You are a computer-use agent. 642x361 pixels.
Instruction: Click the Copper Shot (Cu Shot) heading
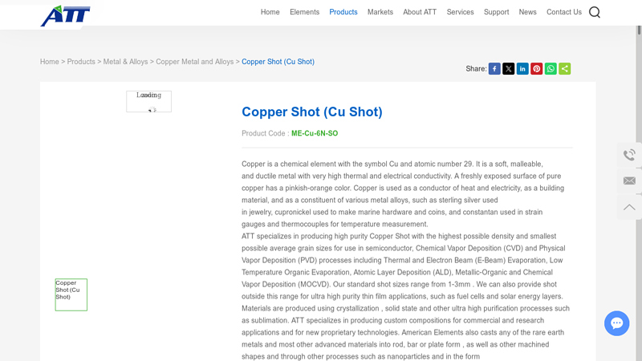pos(312,112)
